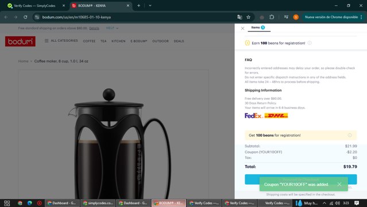Click the address bar URL
Image resolution: width=367 pixels, height=207 pixels.
click(76, 17)
